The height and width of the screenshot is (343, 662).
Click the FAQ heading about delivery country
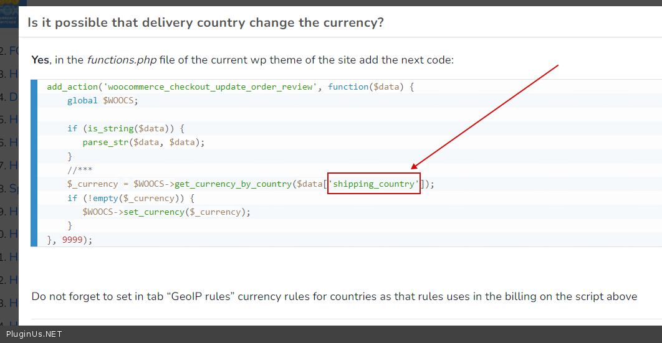(205, 23)
